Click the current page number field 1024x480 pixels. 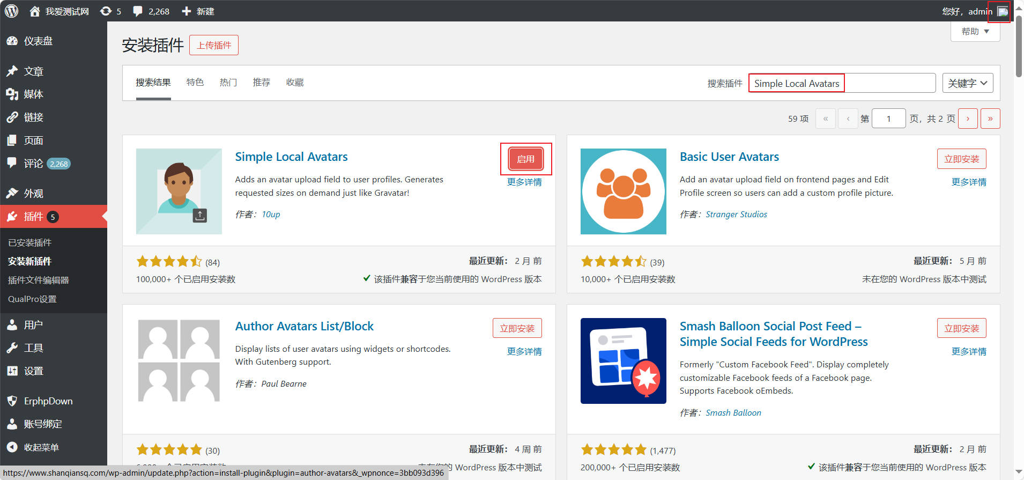click(888, 119)
